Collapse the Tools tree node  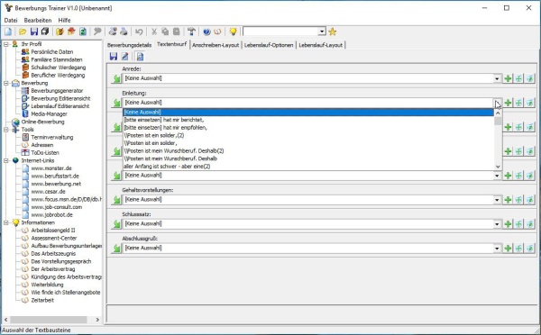point(6,130)
